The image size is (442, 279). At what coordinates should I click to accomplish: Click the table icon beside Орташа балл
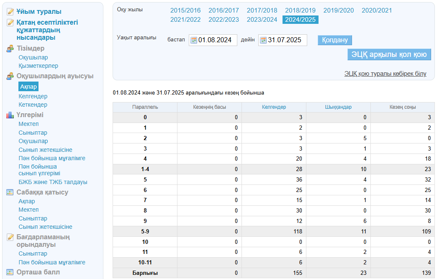pos(10,272)
